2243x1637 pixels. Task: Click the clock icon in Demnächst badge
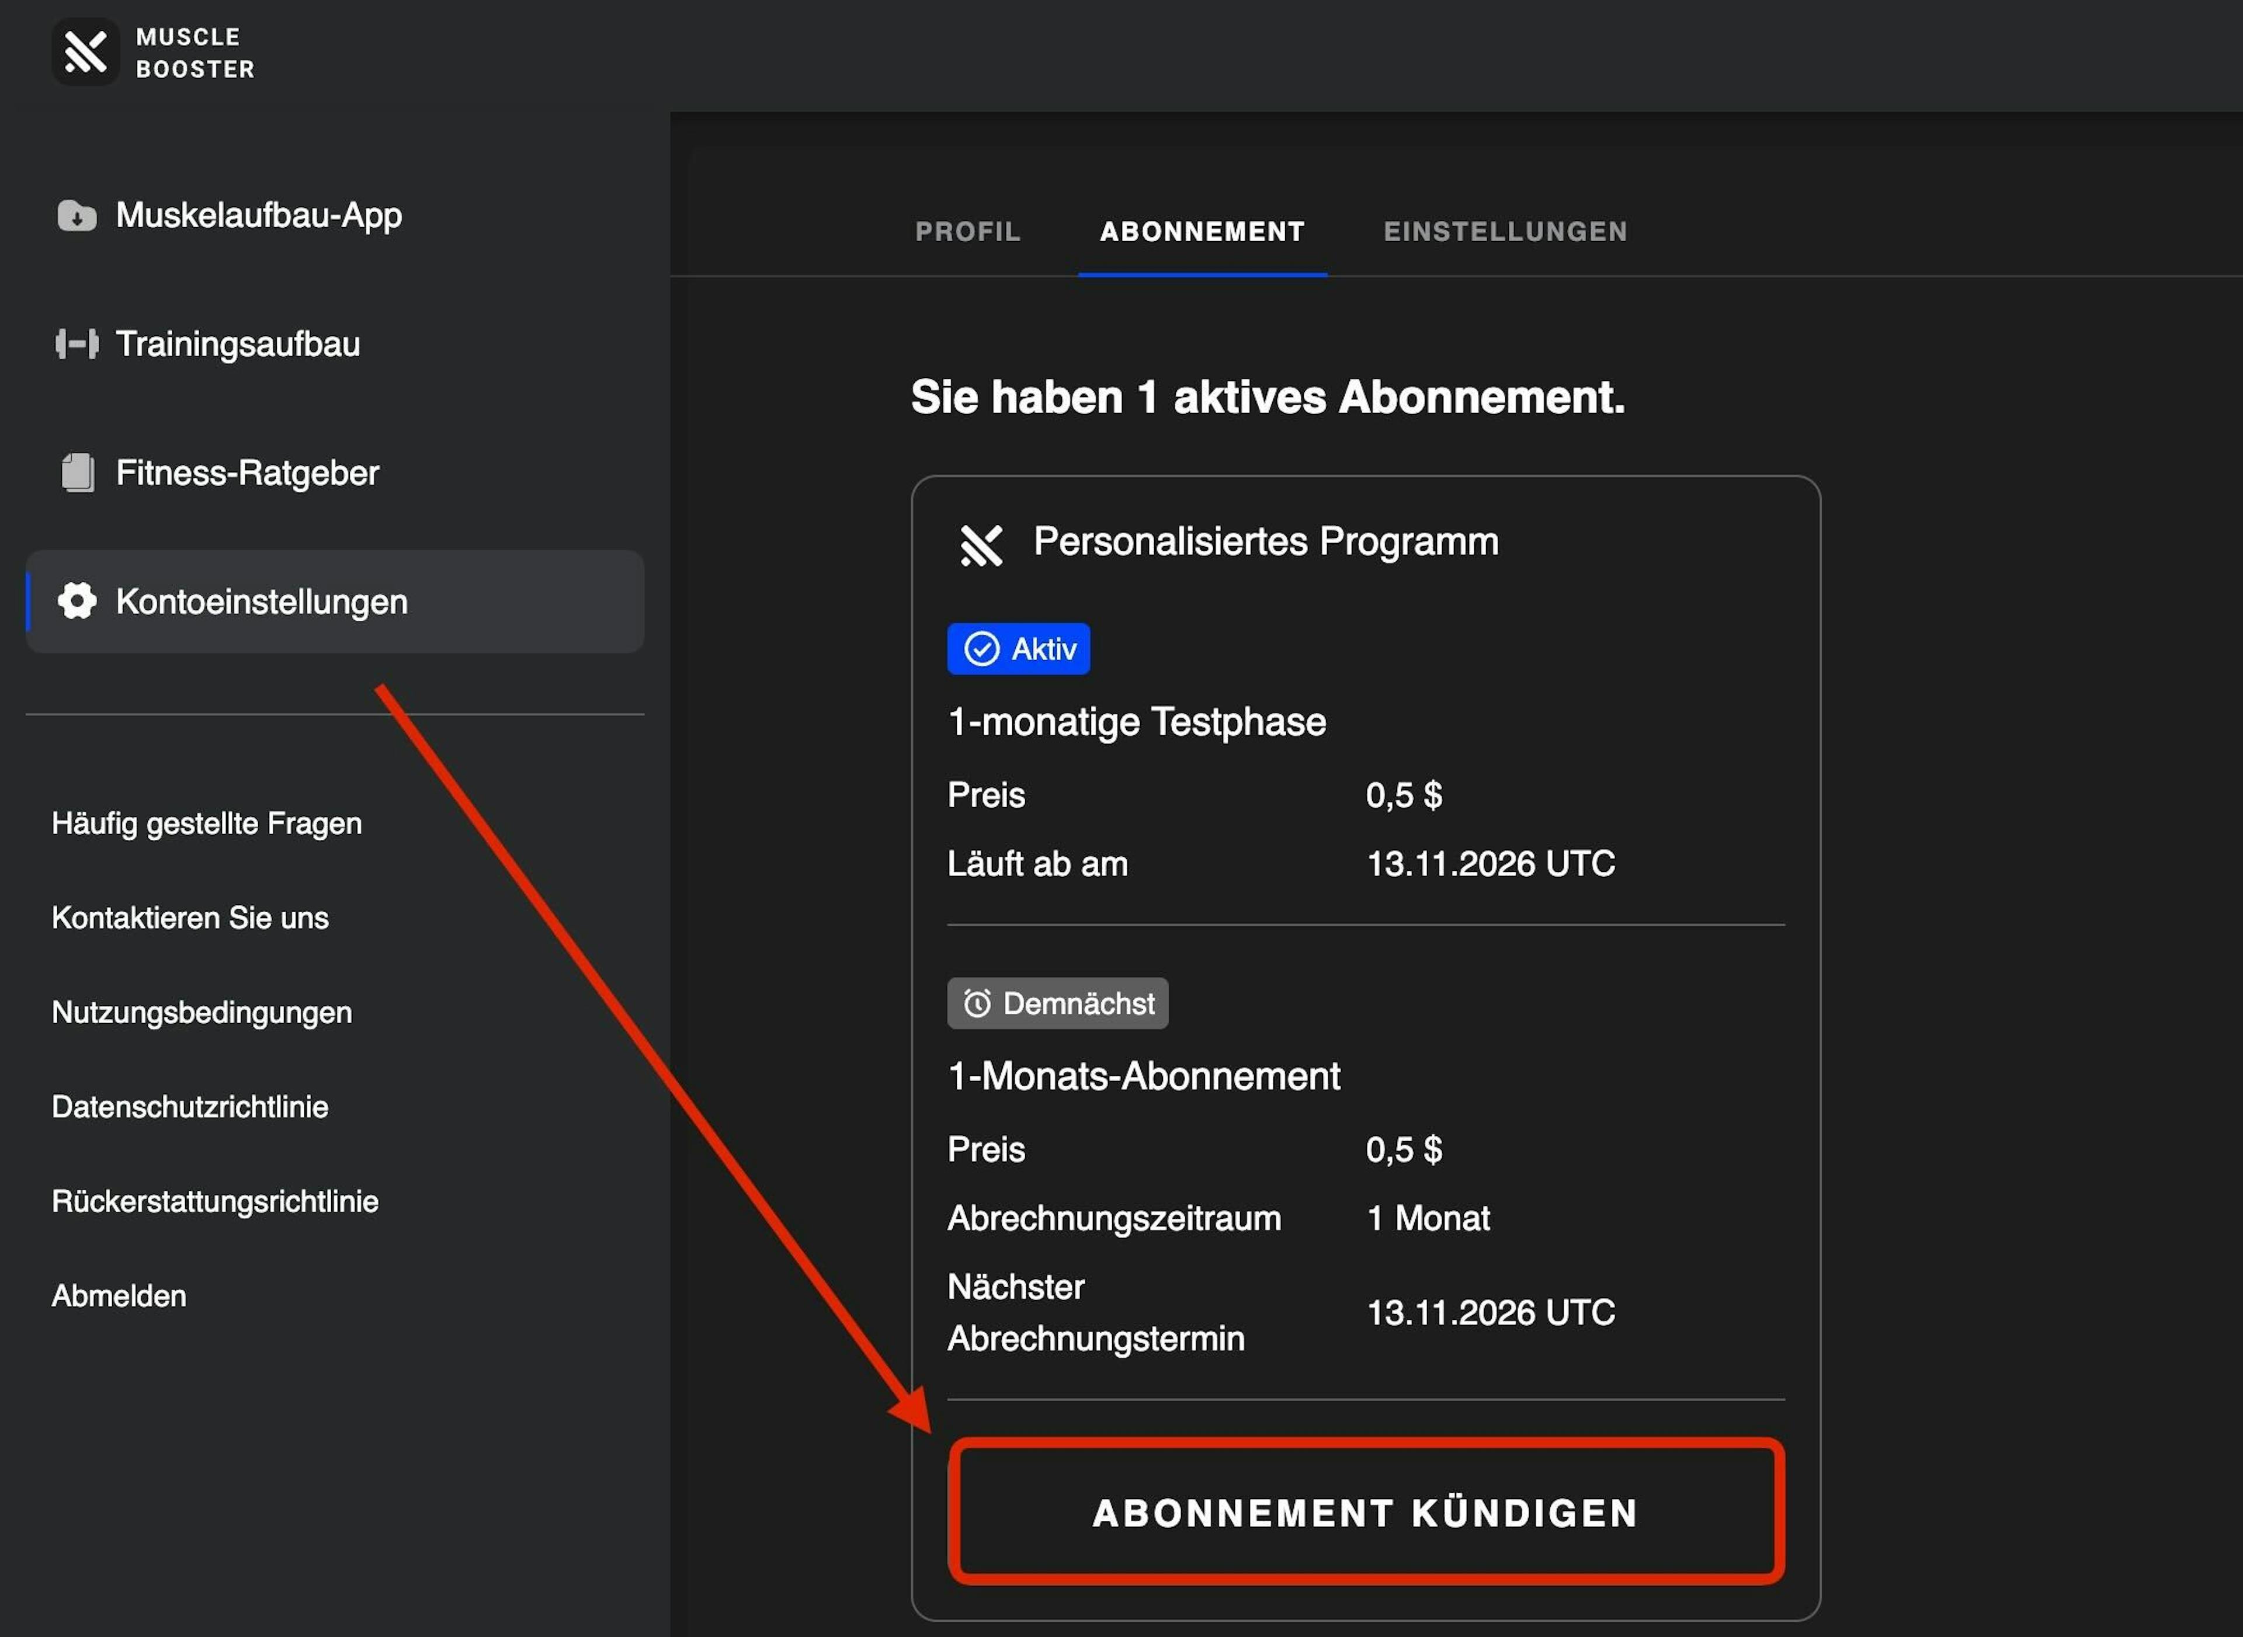[x=977, y=1004]
